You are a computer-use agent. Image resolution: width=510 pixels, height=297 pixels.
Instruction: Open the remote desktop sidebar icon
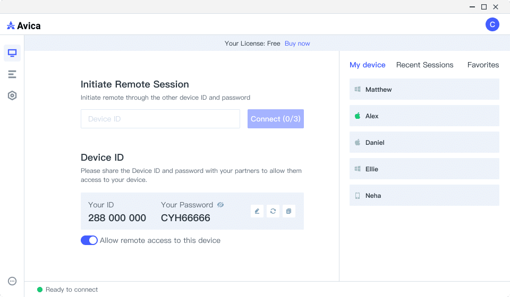pos(12,53)
